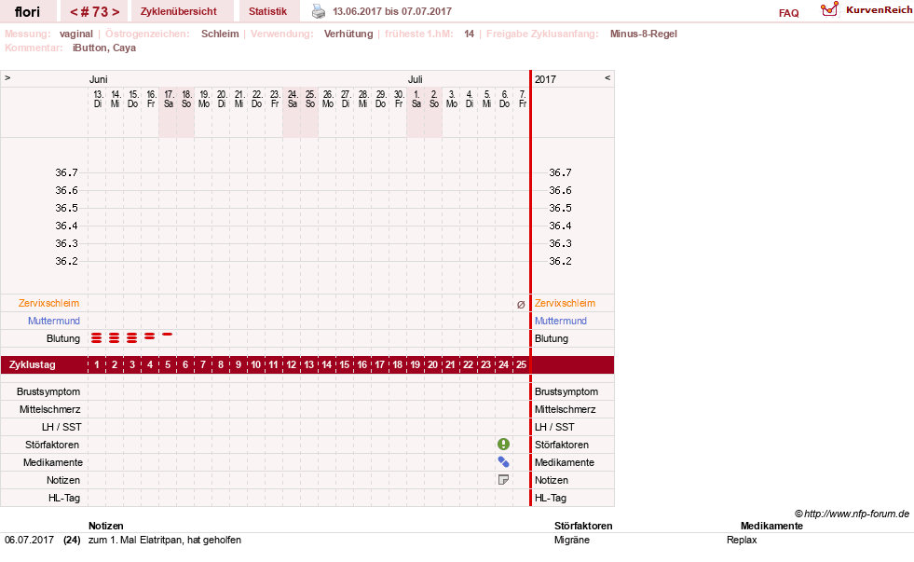914x562 pixels.
Task: Click cycle day 14 in Zyklustag row
Action: [x=327, y=365]
